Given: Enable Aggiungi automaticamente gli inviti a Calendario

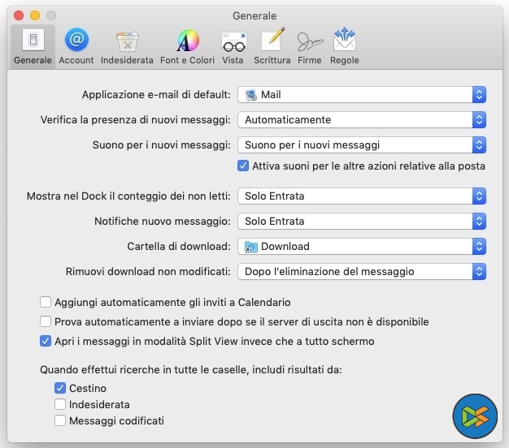Looking at the screenshot, I should pos(46,303).
